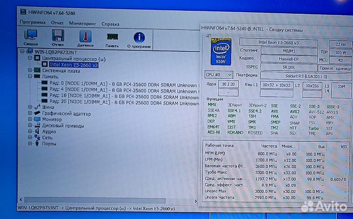Click the HWiNFO64 title bar app icon
The height and width of the screenshot is (219, 353).
click(x=23, y=12)
